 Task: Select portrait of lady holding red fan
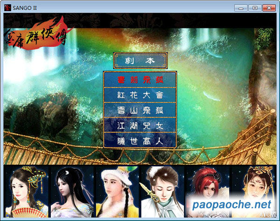coord(27,192)
